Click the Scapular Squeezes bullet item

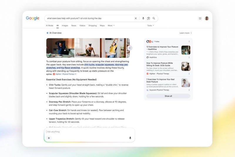click(88, 95)
